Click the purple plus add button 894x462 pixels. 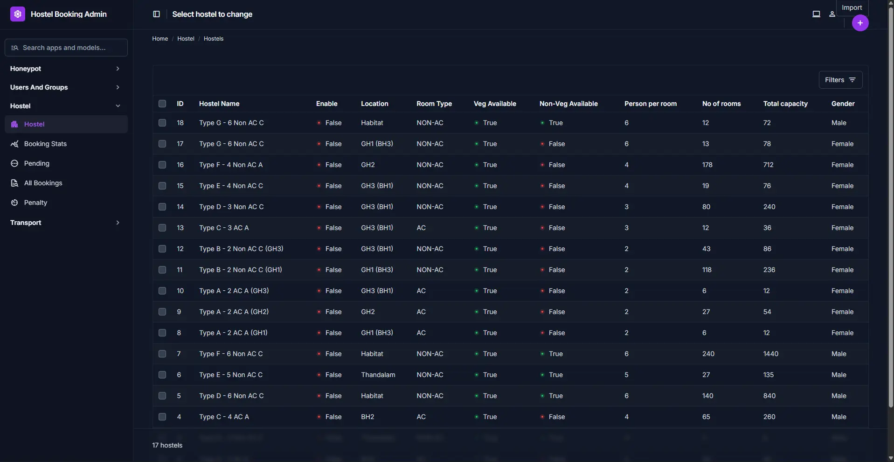click(x=860, y=23)
